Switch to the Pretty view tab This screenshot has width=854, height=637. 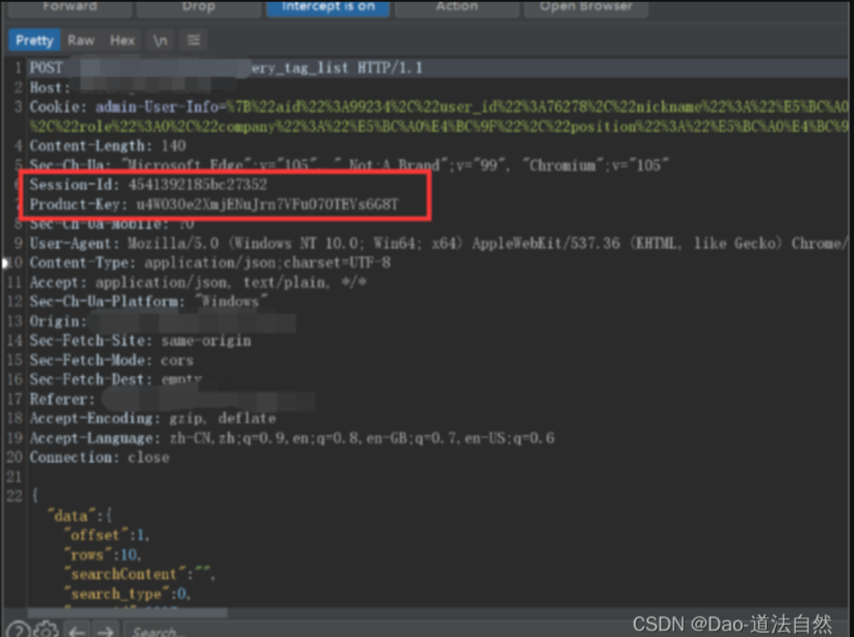34,40
